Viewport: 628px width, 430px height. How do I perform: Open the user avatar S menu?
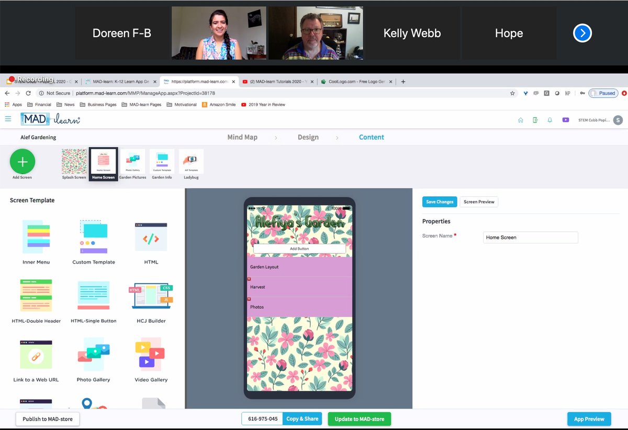tap(618, 120)
